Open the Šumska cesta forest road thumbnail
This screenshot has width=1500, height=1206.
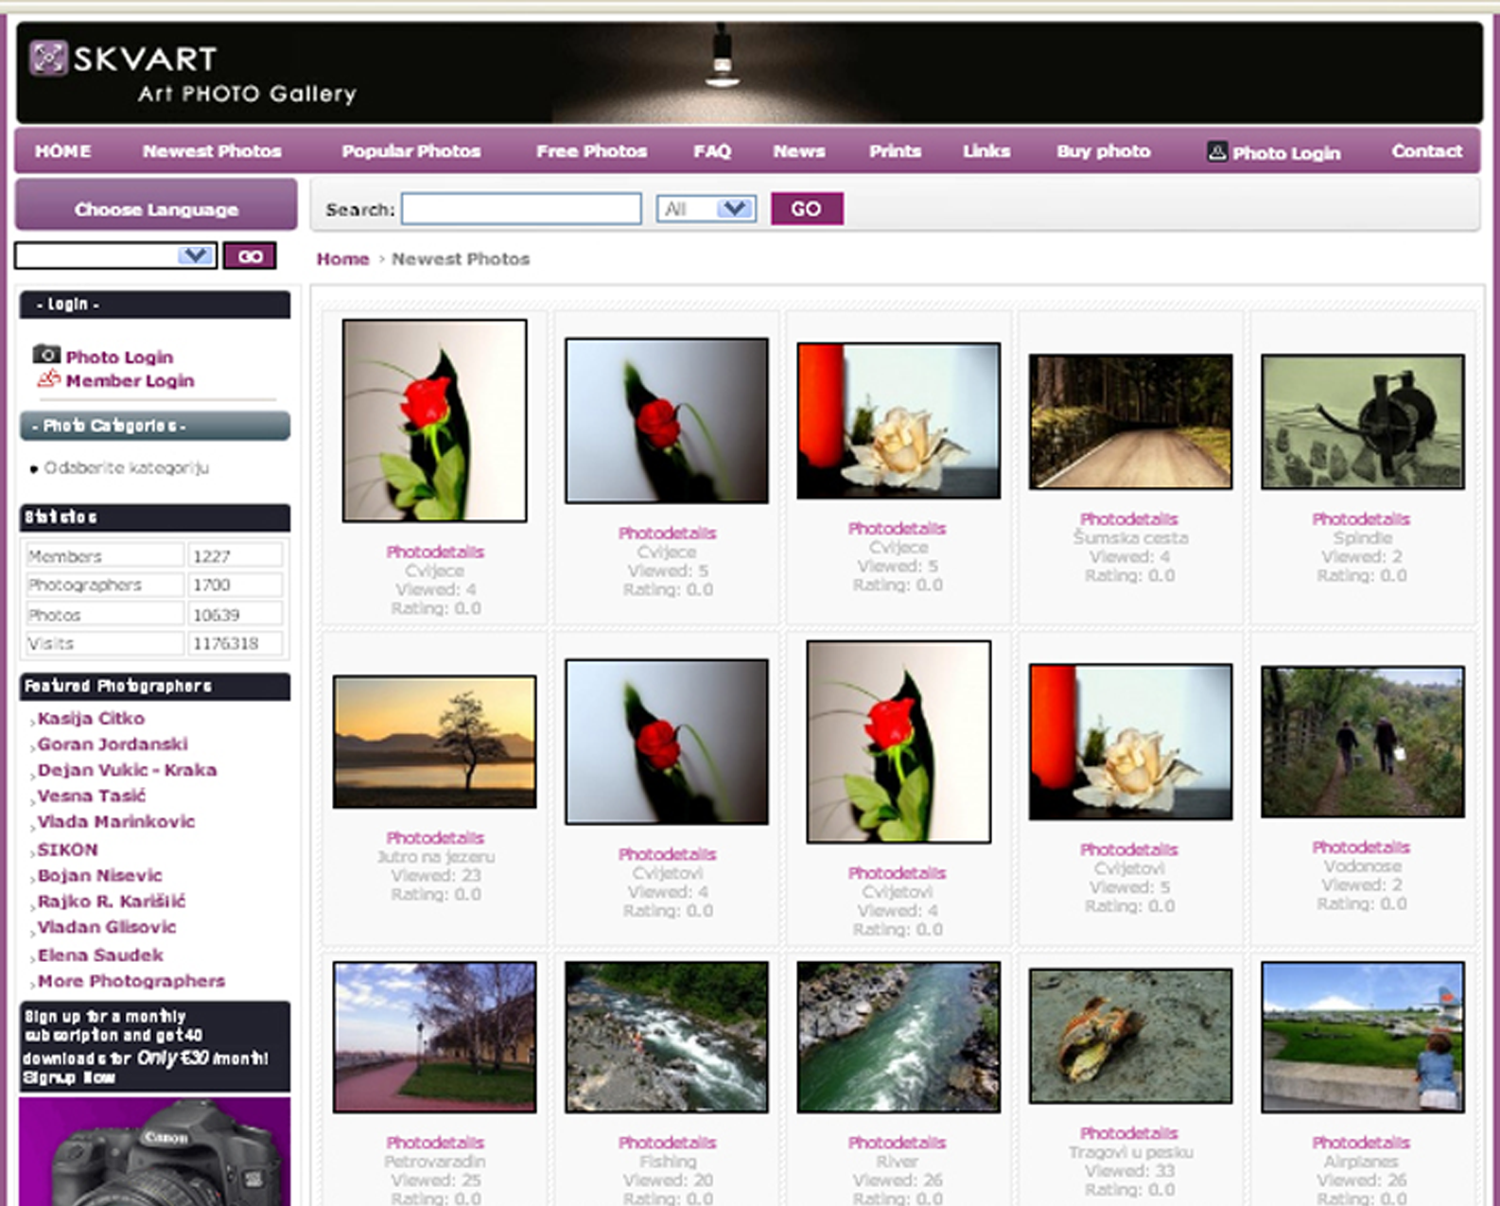coord(1130,422)
